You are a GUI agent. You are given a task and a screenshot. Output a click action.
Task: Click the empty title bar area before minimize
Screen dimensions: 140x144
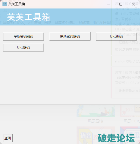tap(64, 4)
